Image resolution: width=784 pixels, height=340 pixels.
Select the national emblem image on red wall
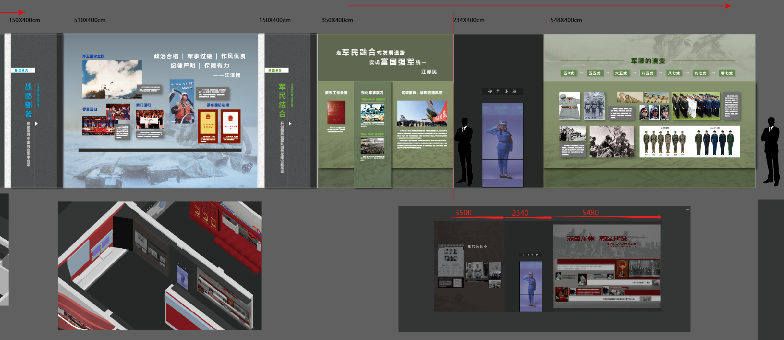click(622, 269)
